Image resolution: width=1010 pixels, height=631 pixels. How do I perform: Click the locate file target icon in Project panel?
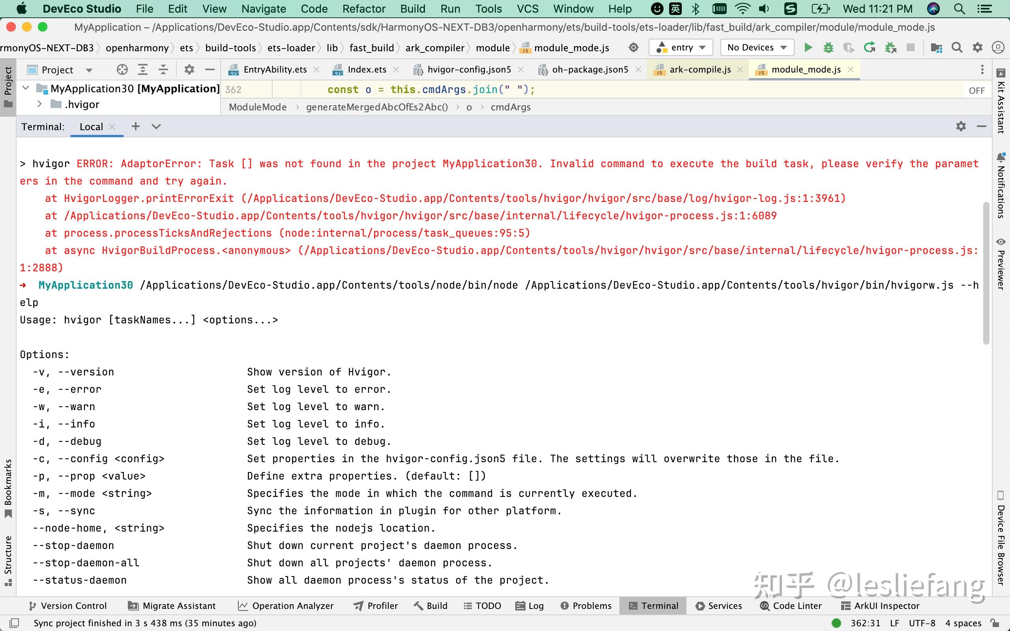122,70
